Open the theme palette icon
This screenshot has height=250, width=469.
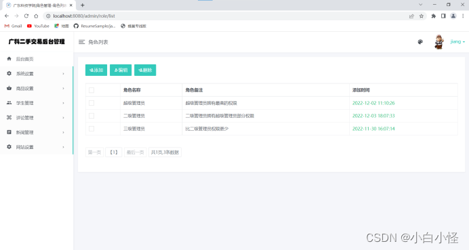pos(420,42)
